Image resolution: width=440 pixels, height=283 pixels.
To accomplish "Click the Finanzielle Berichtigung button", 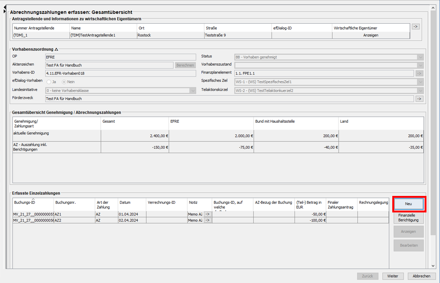I will pyautogui.click(x=408, y=217).
